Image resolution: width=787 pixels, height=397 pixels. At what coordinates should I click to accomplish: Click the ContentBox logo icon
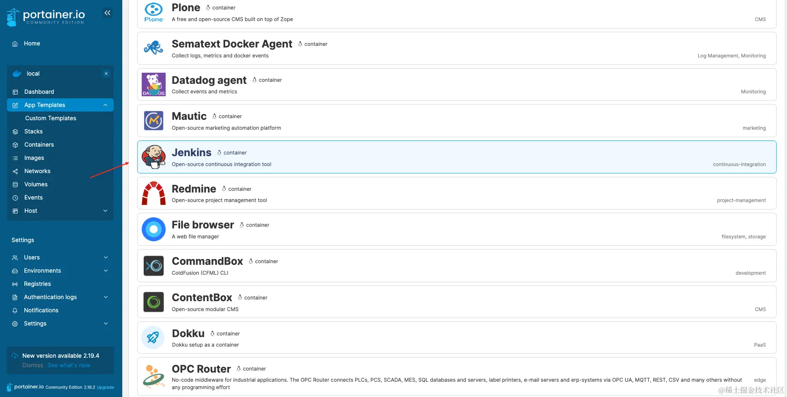point(154,302)
